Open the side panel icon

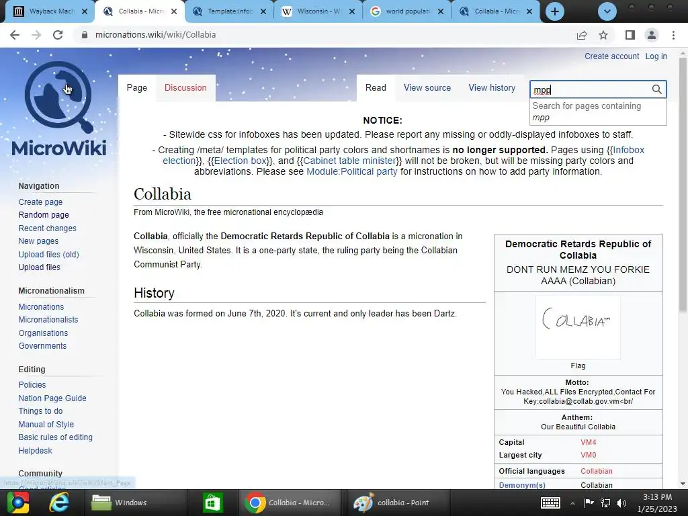(630, 35)
